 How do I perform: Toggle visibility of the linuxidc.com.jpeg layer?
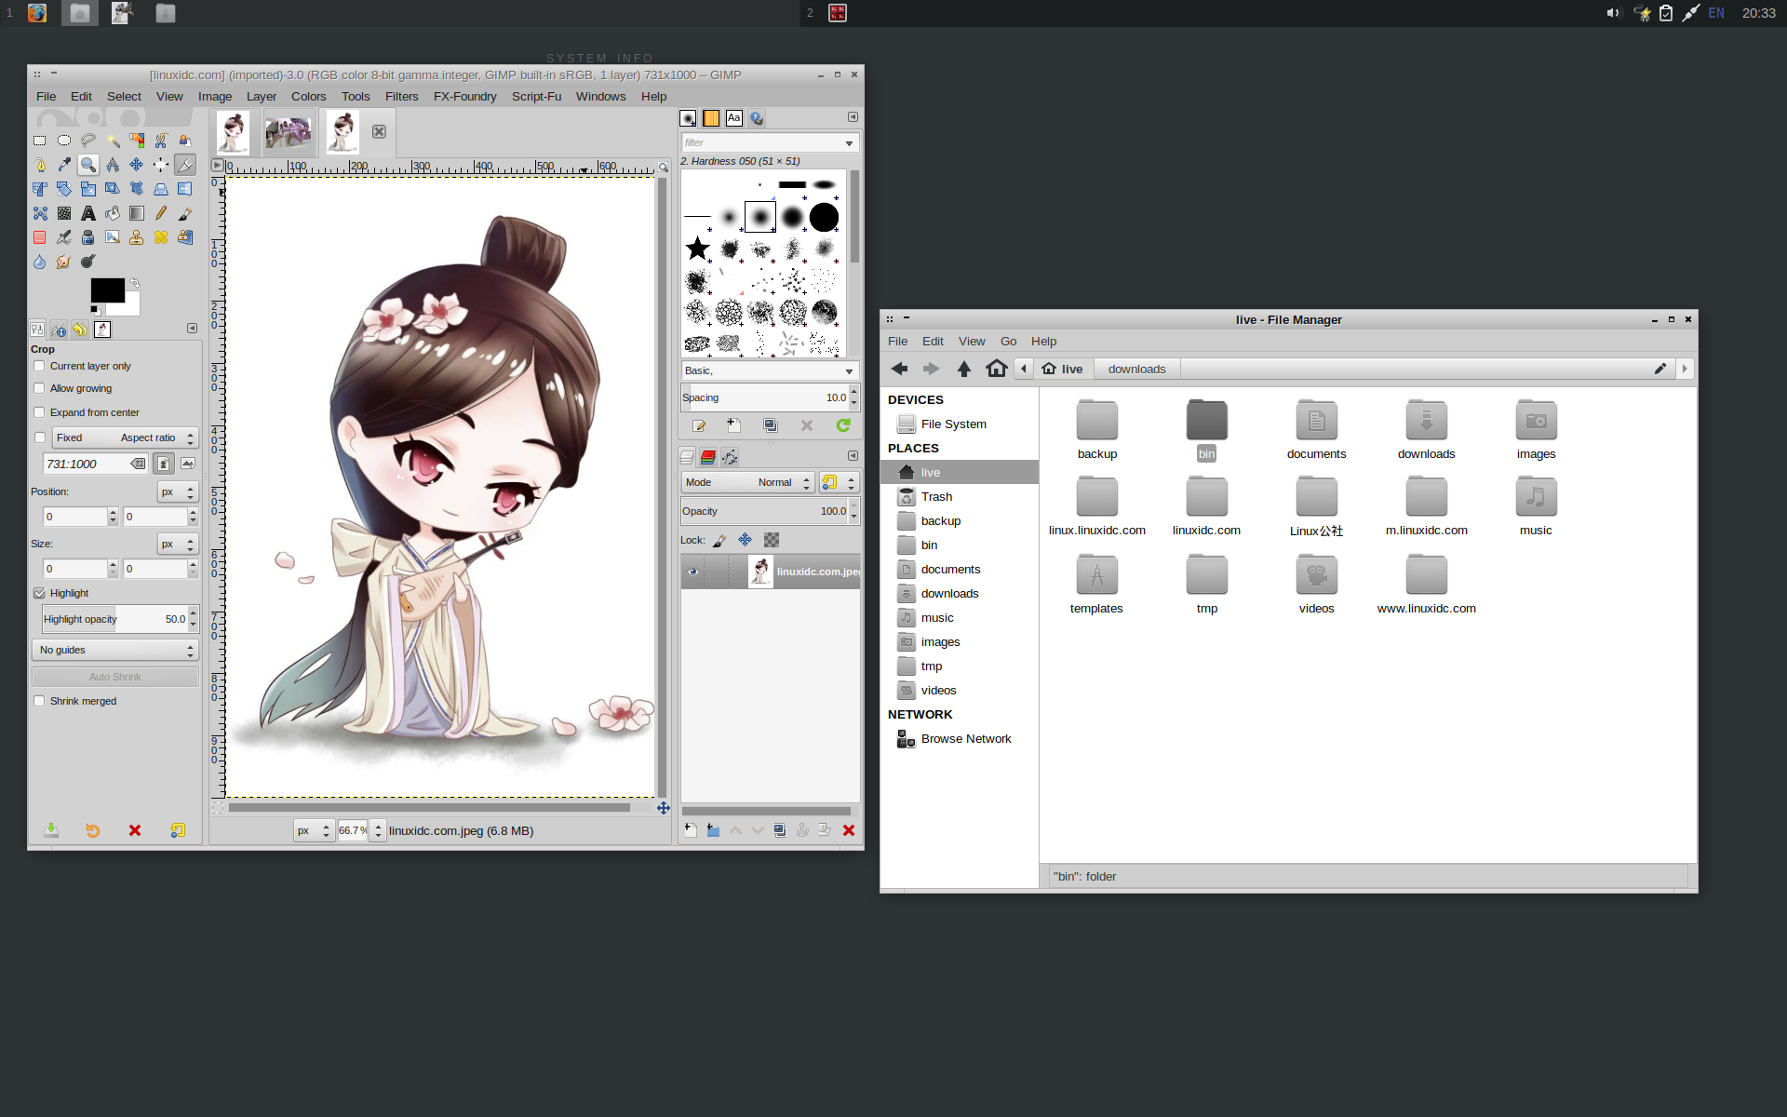pos(693,572)
